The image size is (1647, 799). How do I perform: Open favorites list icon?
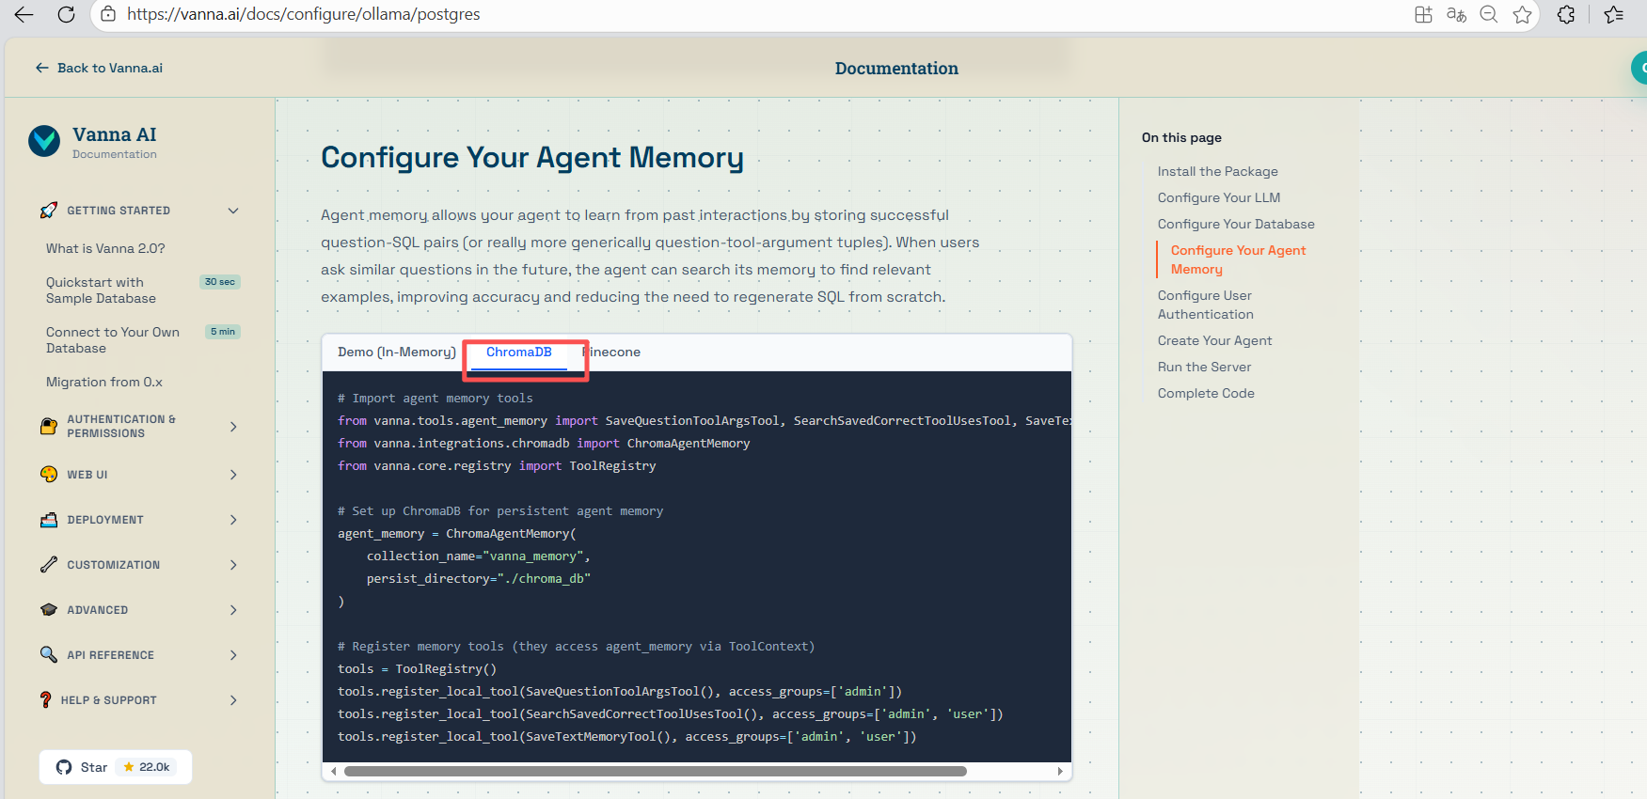1614,14
